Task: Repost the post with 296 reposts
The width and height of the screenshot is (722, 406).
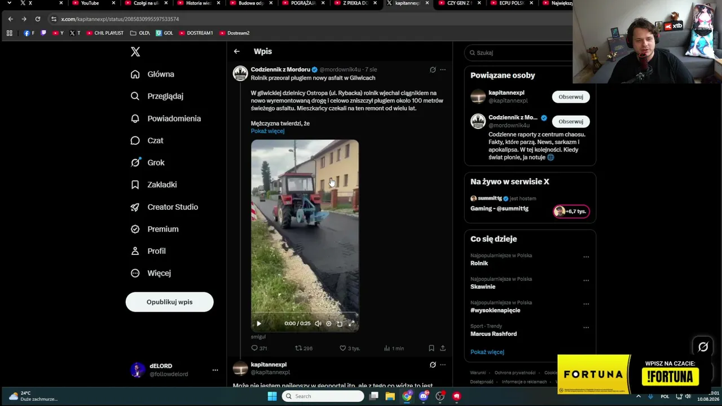Action: coord(303,348)
